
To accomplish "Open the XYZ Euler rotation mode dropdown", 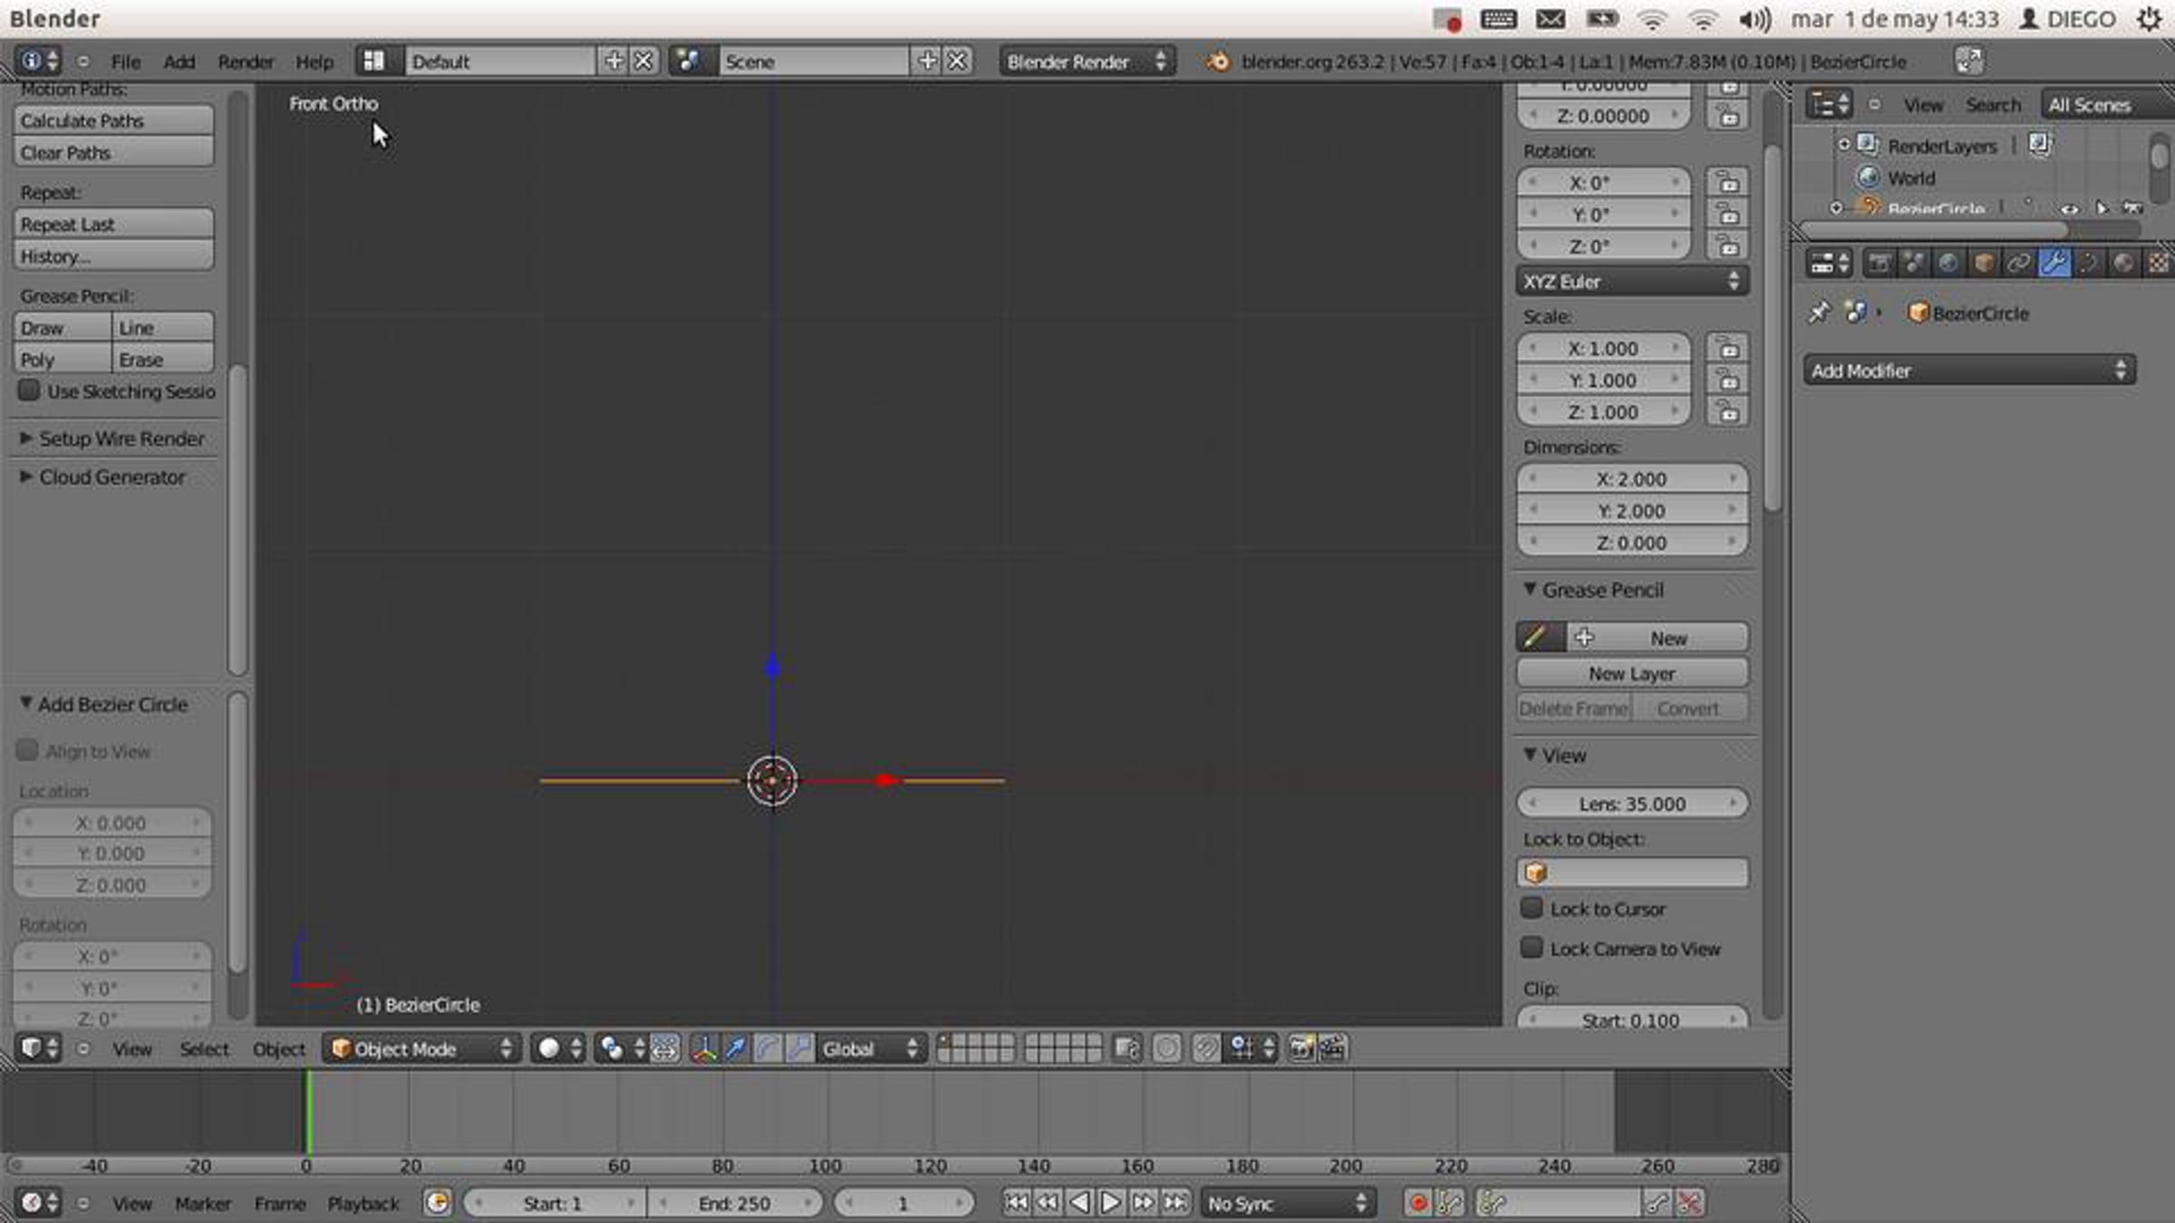I will tap(1632, 282).
